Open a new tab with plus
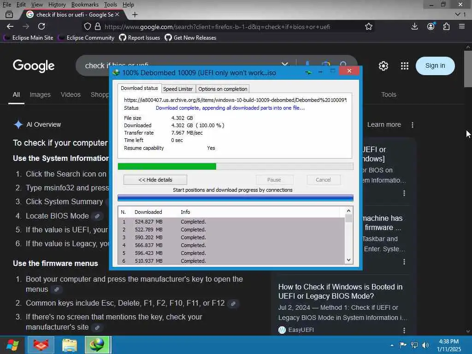Screen dimensions: 472x354 coord(135,14)
